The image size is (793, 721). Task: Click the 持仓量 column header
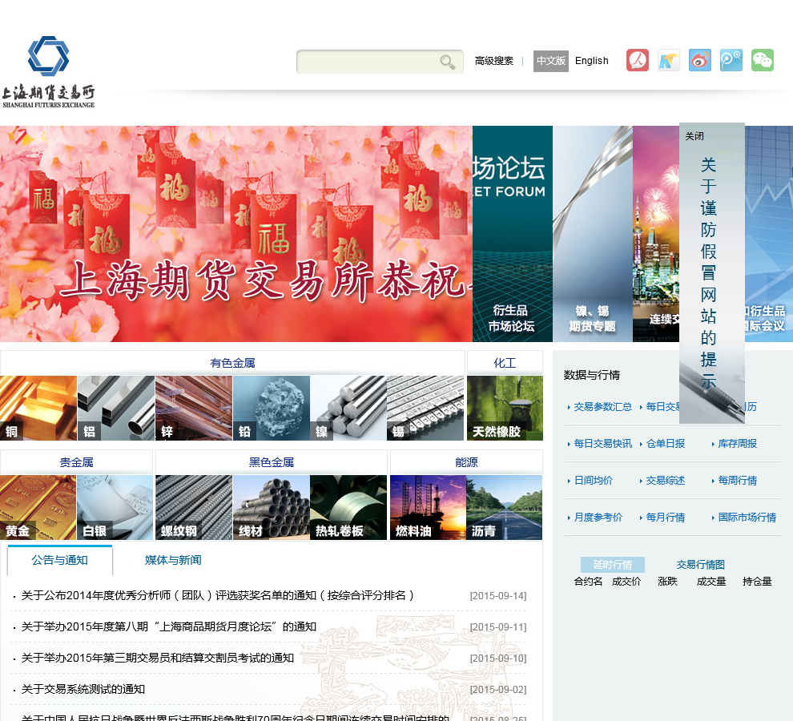757,582
